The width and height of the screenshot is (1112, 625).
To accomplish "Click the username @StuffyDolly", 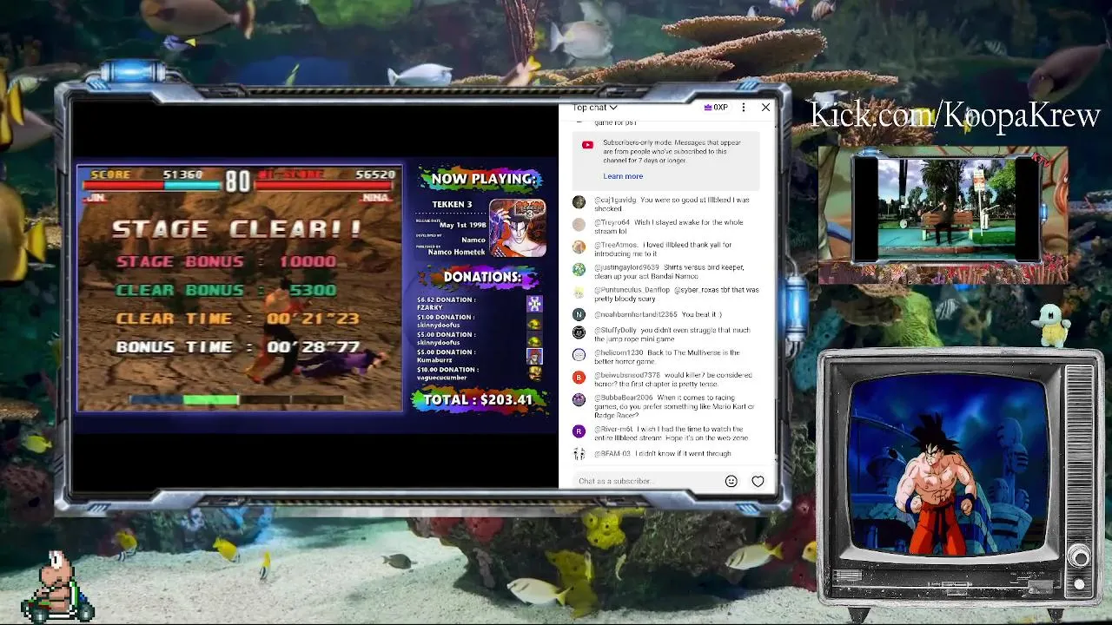I will tap(616, 330).
